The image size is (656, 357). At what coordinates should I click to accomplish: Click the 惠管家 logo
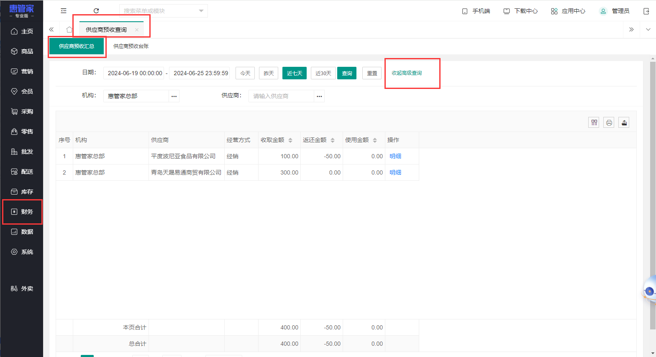tap(21, 11)
